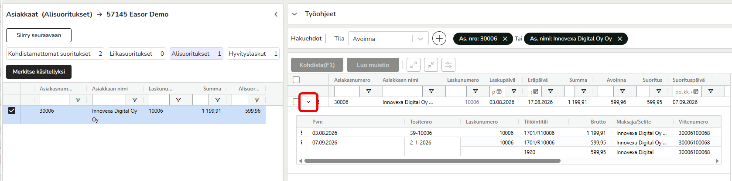Uncheck the checkbox for customer 30006 row
This screenshot has width=732, height=181.
pos(12,111)
